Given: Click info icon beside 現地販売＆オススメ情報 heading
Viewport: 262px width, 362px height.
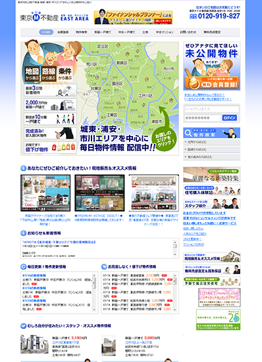Looking at the screenshot, I should click(23, 168).
